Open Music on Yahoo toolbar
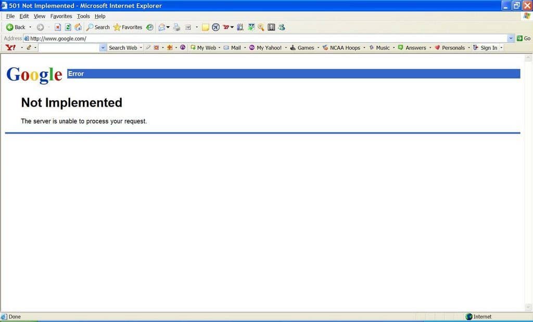The image size is (533, 322). coord(379,47)
